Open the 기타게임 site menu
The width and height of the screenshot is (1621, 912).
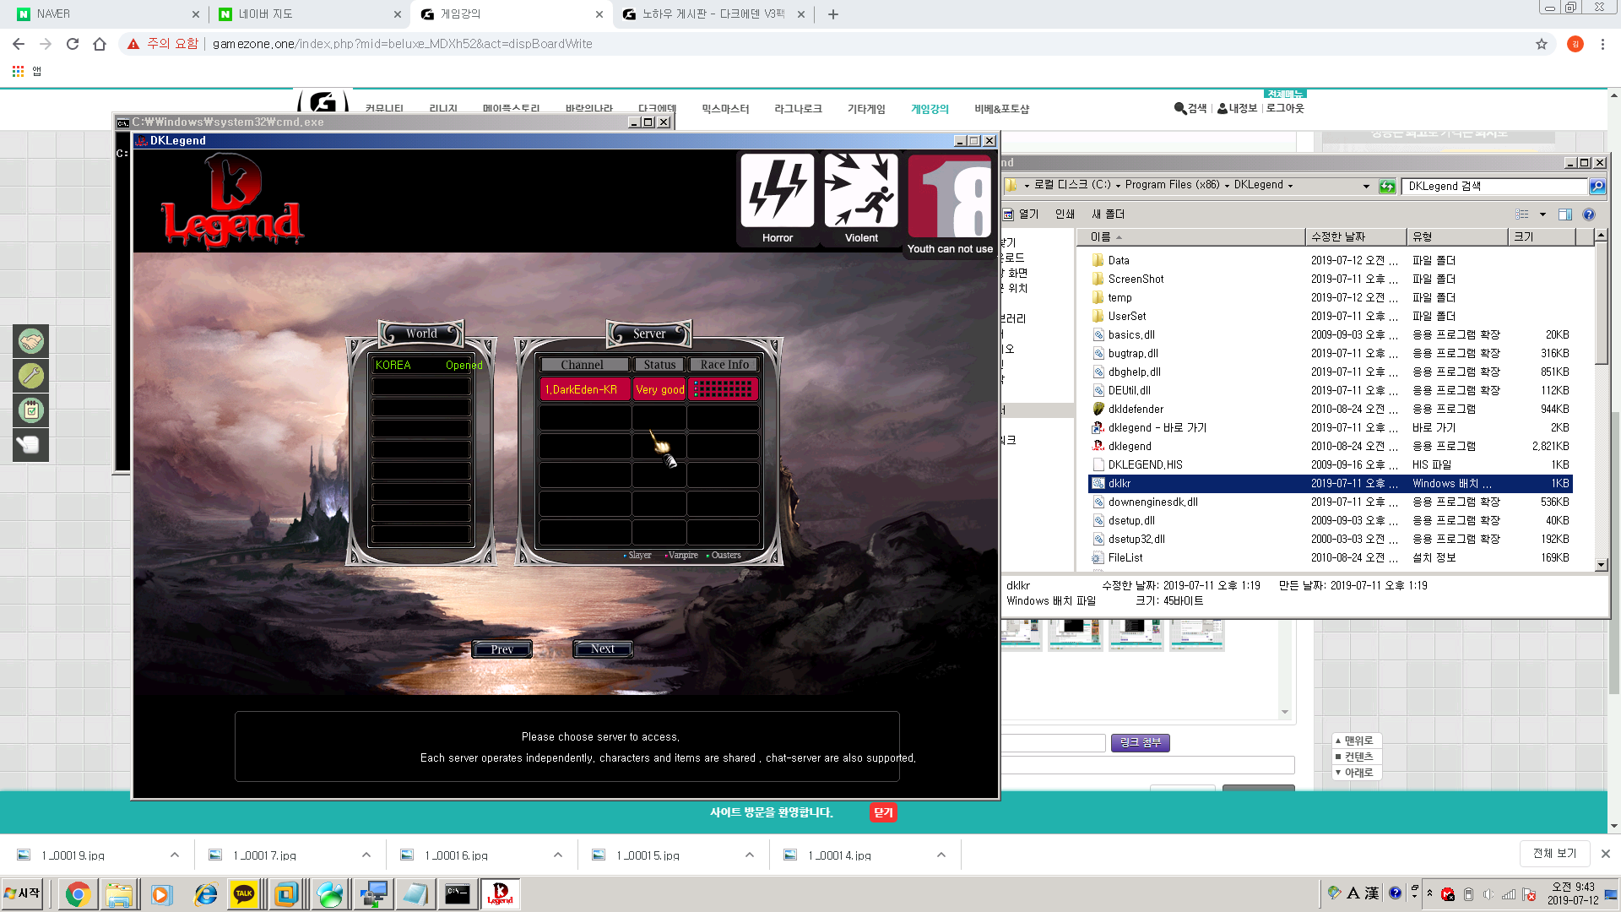click(866, 109)
